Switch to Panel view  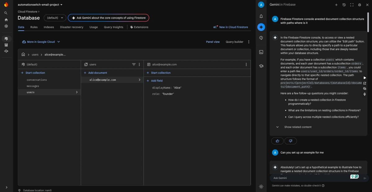coord(213,42)
